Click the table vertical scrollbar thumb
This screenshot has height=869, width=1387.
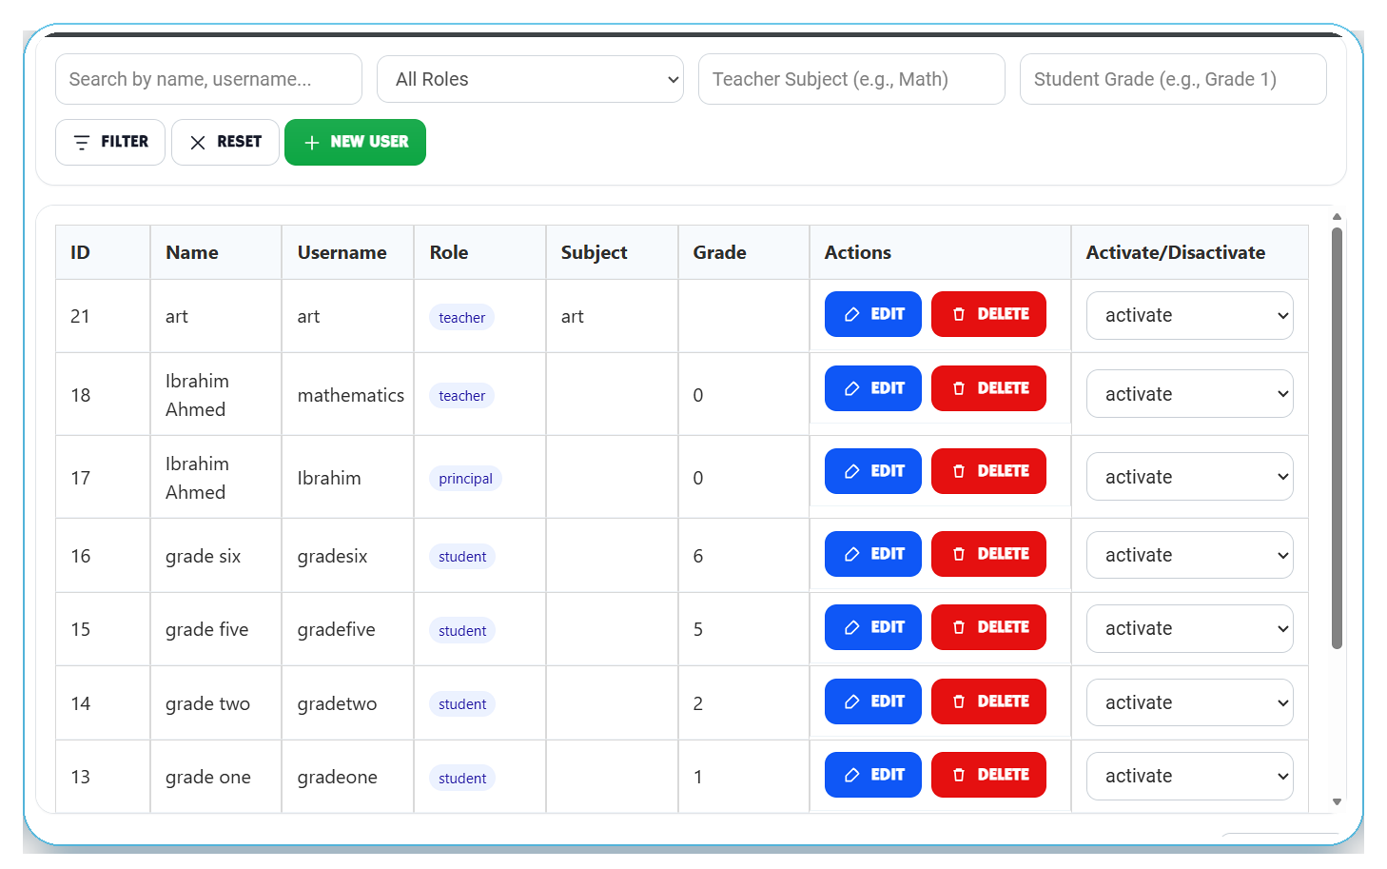[x=1337, y=438]
